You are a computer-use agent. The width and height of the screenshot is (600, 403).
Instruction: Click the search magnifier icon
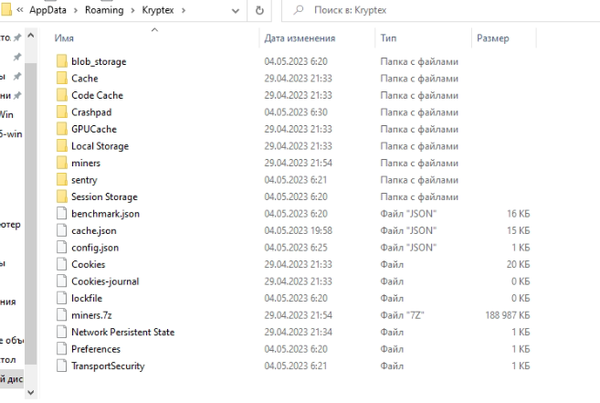click(x=299, y=10)
